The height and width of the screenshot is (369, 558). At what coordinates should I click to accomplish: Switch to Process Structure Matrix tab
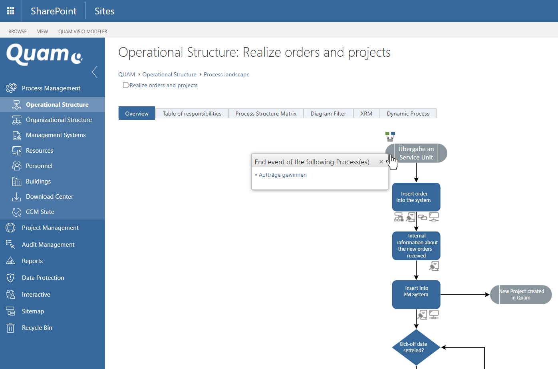coord(266,114)
